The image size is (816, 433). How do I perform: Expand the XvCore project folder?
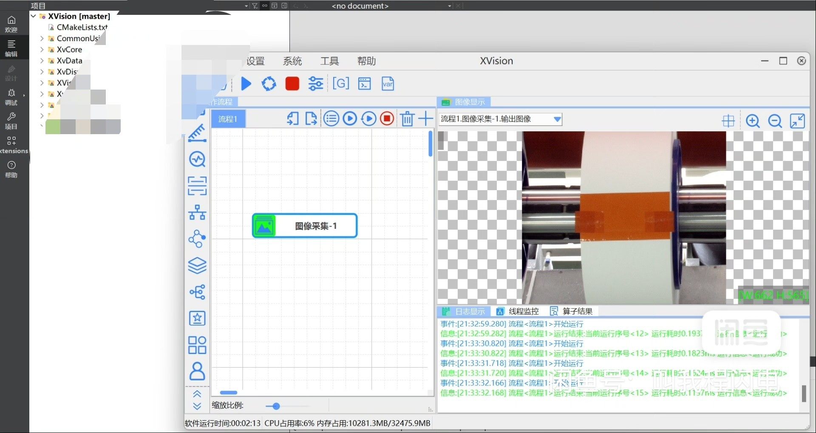click(x=42, y=50)
